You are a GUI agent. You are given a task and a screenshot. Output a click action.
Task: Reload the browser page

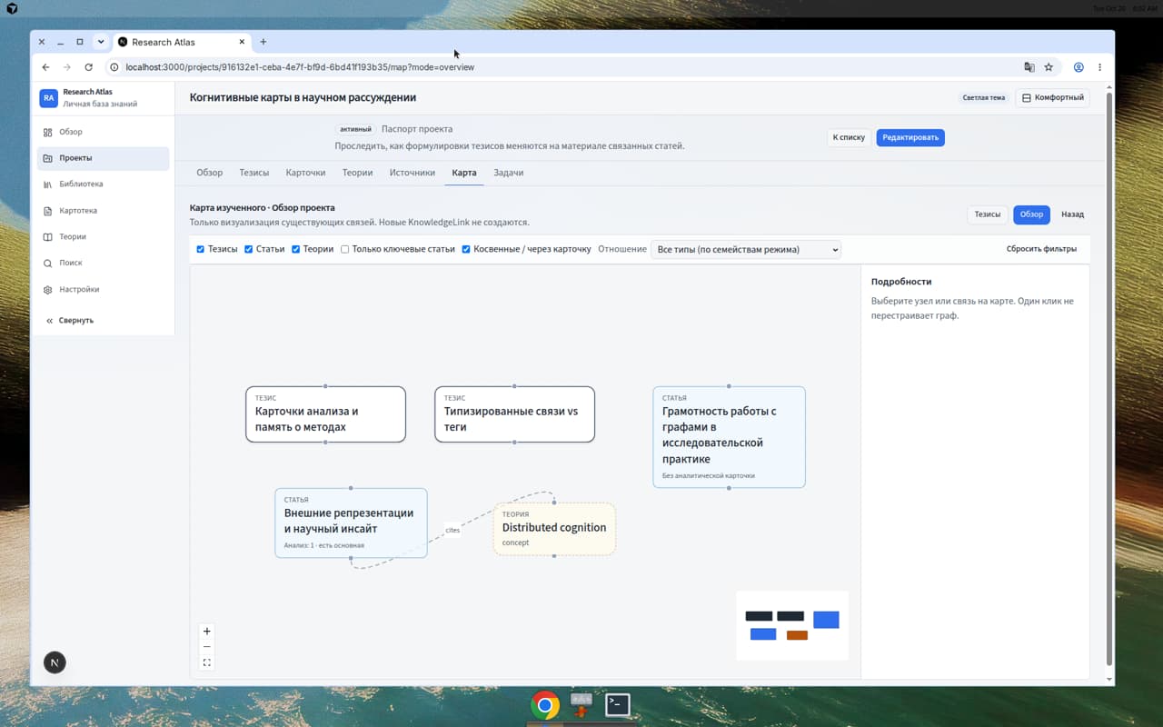click(x=88, y=67)
